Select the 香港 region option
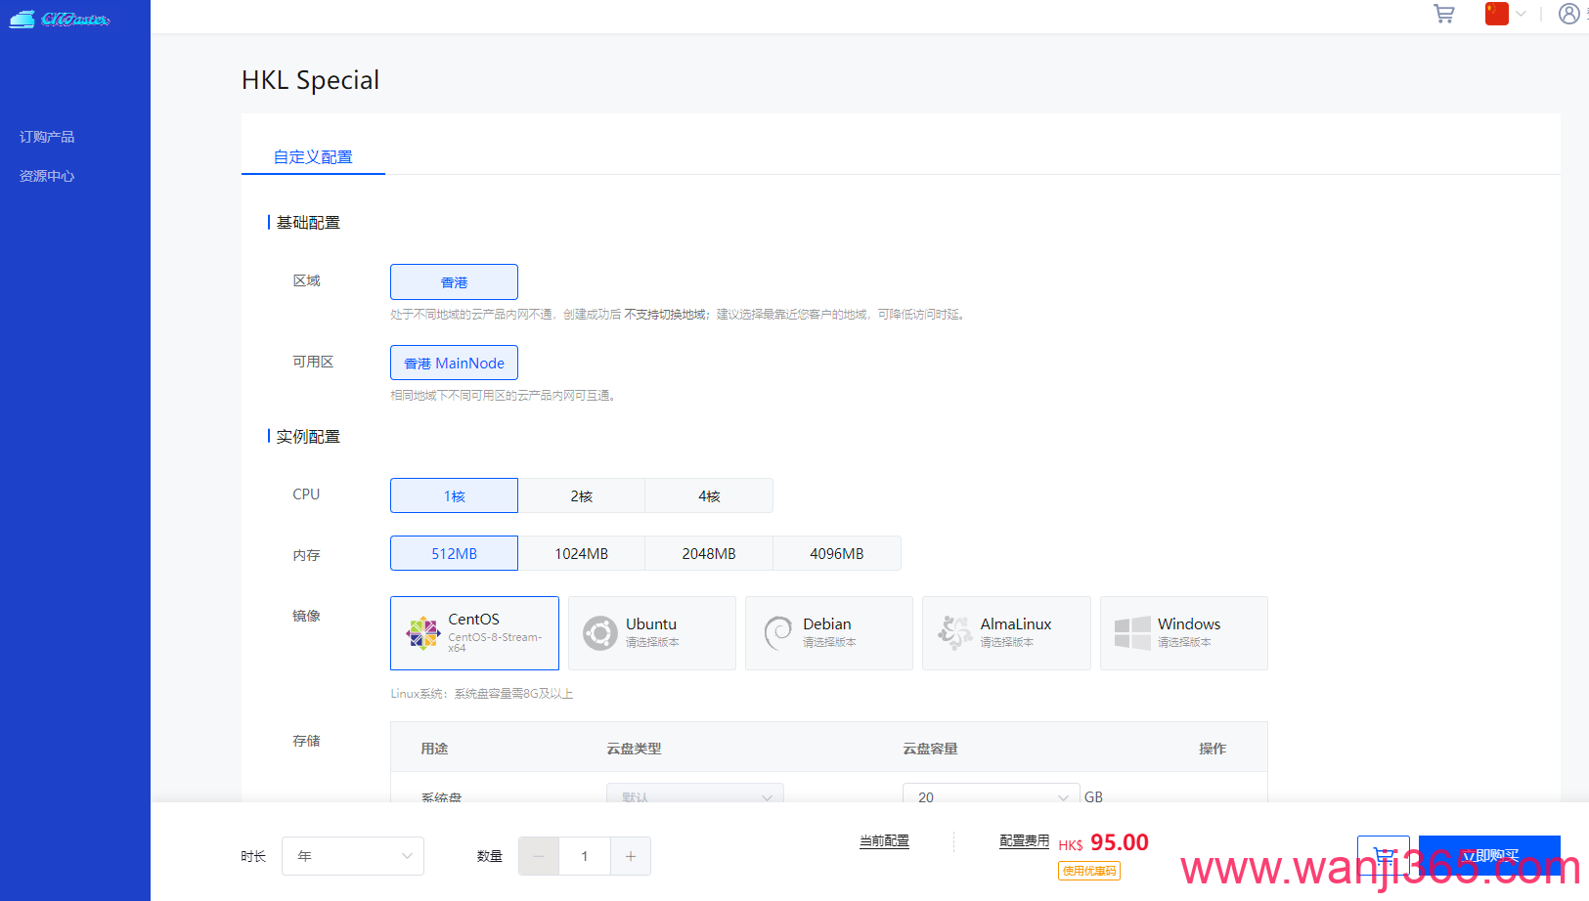 click(x=454, y=281)
